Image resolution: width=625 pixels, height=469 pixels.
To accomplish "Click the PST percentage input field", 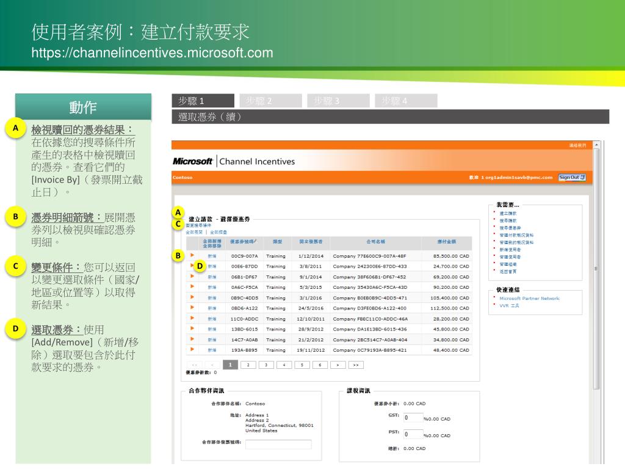I will tap(413, 434).
